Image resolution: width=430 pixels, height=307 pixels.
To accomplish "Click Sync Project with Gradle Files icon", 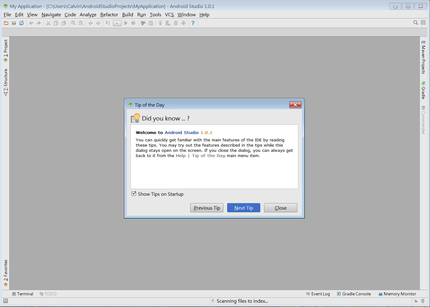I will point(160,23).
